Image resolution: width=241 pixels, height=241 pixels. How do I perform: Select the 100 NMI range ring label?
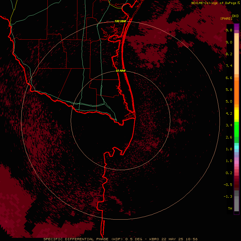tap(120, 21)
